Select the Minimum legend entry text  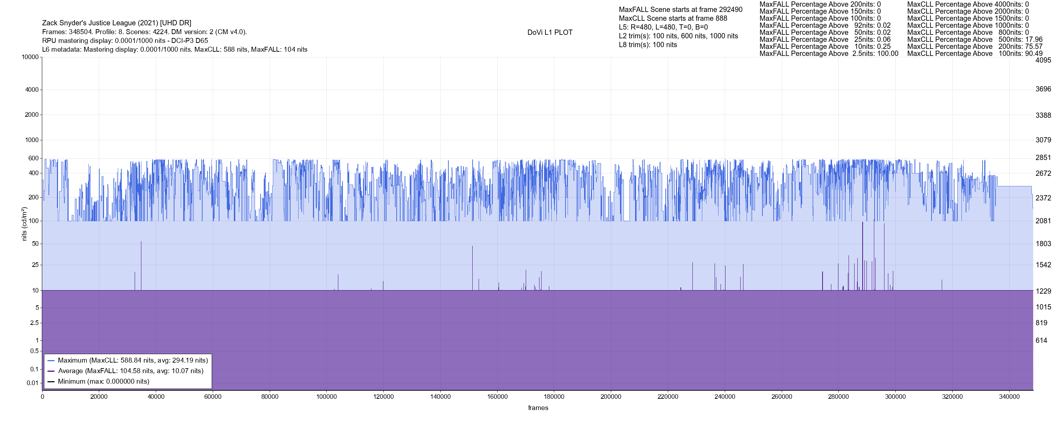coord(103,382)
